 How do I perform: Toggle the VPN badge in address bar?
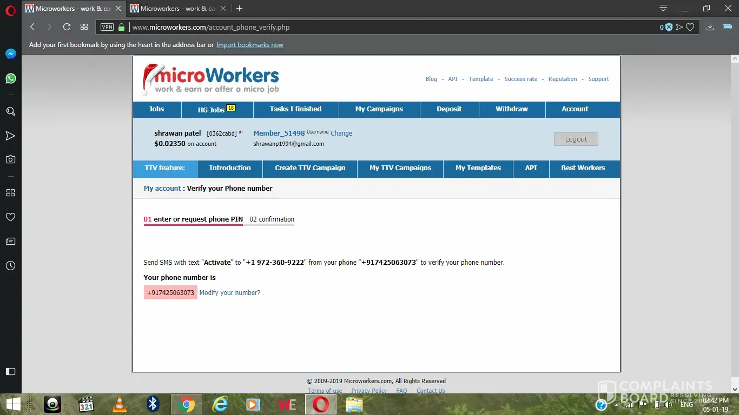[x=107, y=27]
